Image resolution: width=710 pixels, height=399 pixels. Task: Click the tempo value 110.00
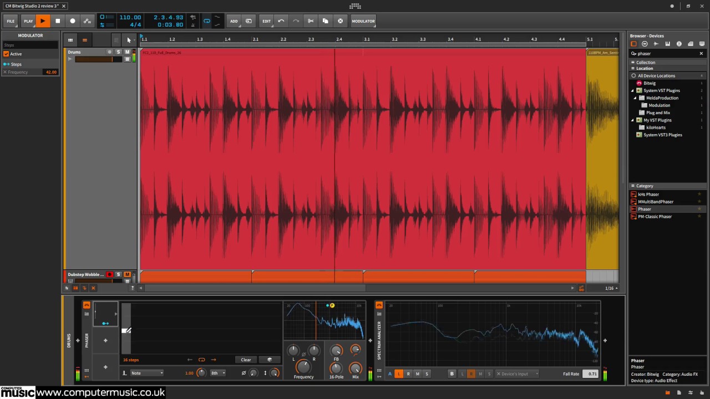130,17
